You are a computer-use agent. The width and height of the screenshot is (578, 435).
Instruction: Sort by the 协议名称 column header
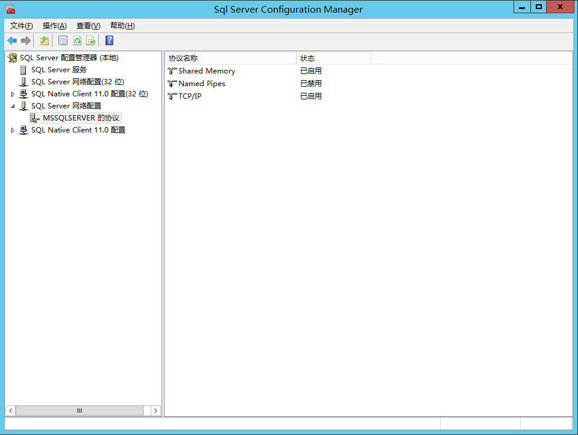231,58
